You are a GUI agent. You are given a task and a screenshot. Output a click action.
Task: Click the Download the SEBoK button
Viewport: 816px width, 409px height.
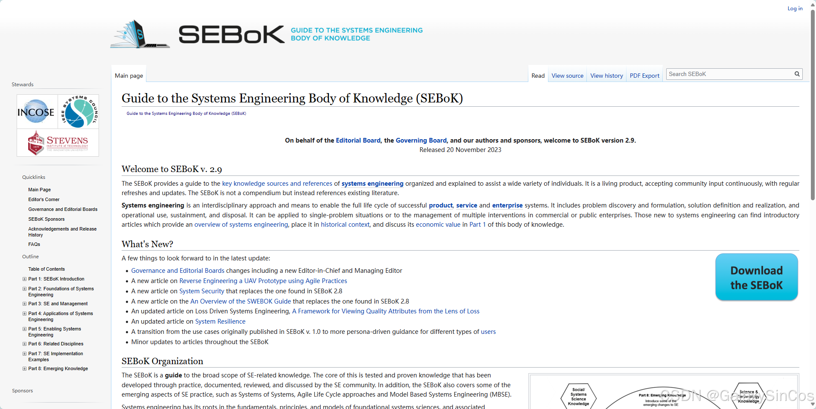[756, 278]
